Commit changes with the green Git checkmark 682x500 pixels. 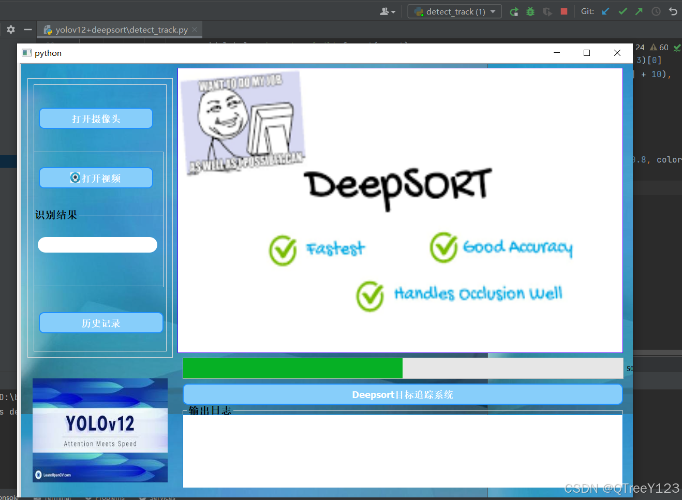[x=622, y=11]
